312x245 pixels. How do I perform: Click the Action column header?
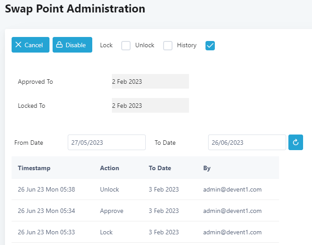tap(109, 168)
